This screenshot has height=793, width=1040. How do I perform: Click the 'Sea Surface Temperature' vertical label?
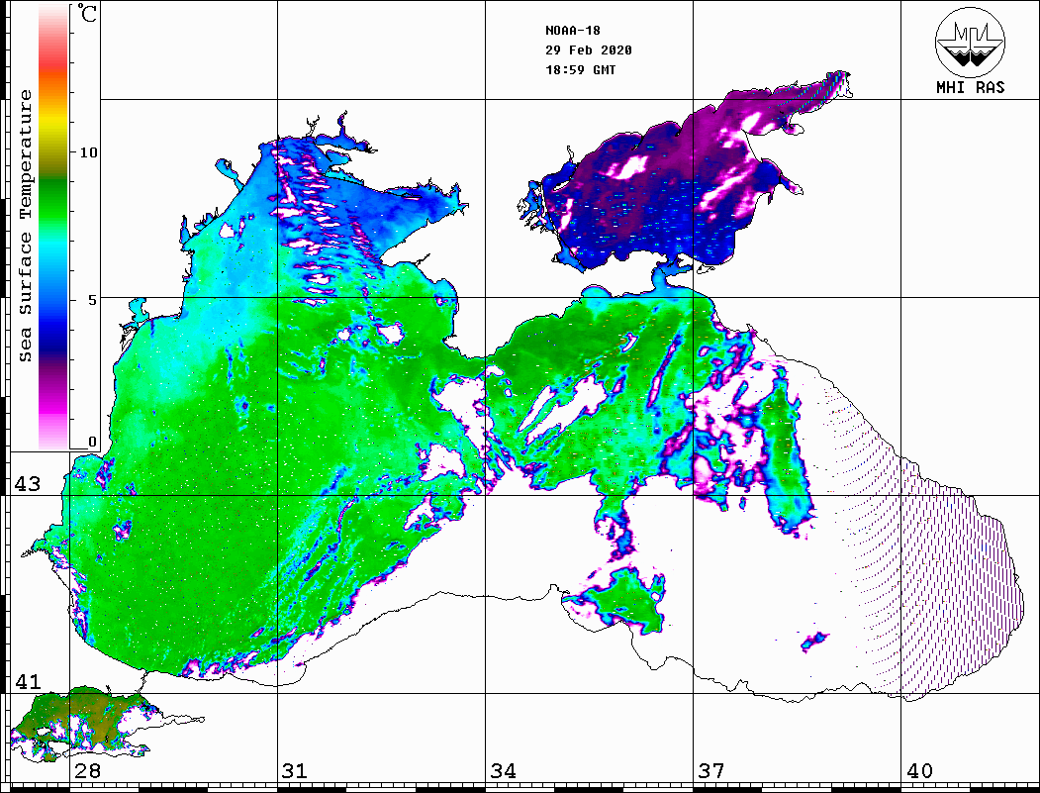25,226
